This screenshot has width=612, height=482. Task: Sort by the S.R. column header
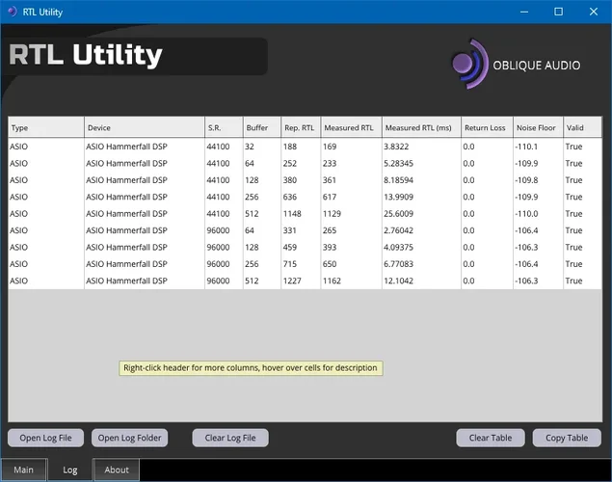(224, 127)
